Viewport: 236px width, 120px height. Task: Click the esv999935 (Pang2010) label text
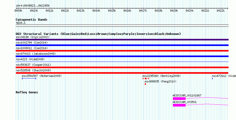[160, 81]
